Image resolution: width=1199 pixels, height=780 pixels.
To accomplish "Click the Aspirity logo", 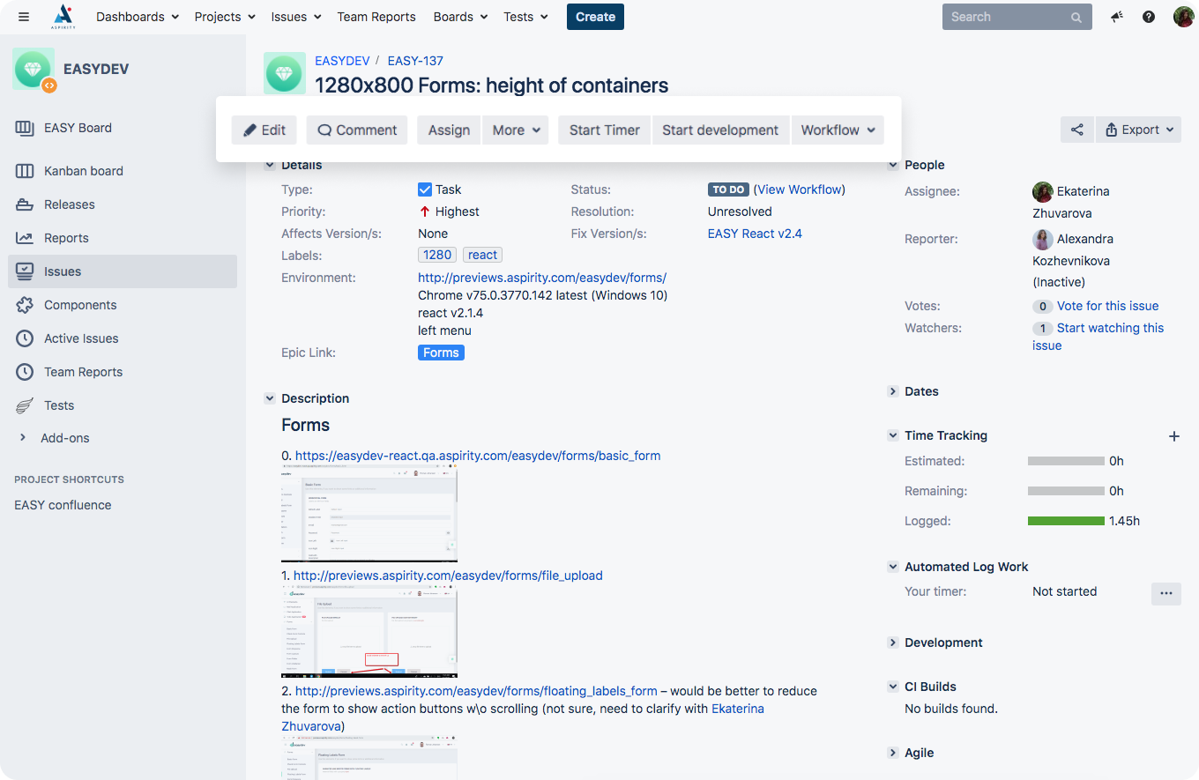I will tap(63, 16).
